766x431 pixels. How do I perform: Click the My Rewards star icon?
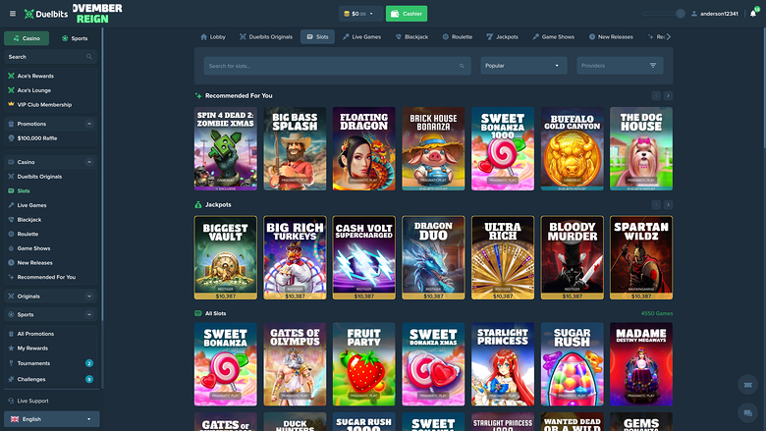pos(11,348)
